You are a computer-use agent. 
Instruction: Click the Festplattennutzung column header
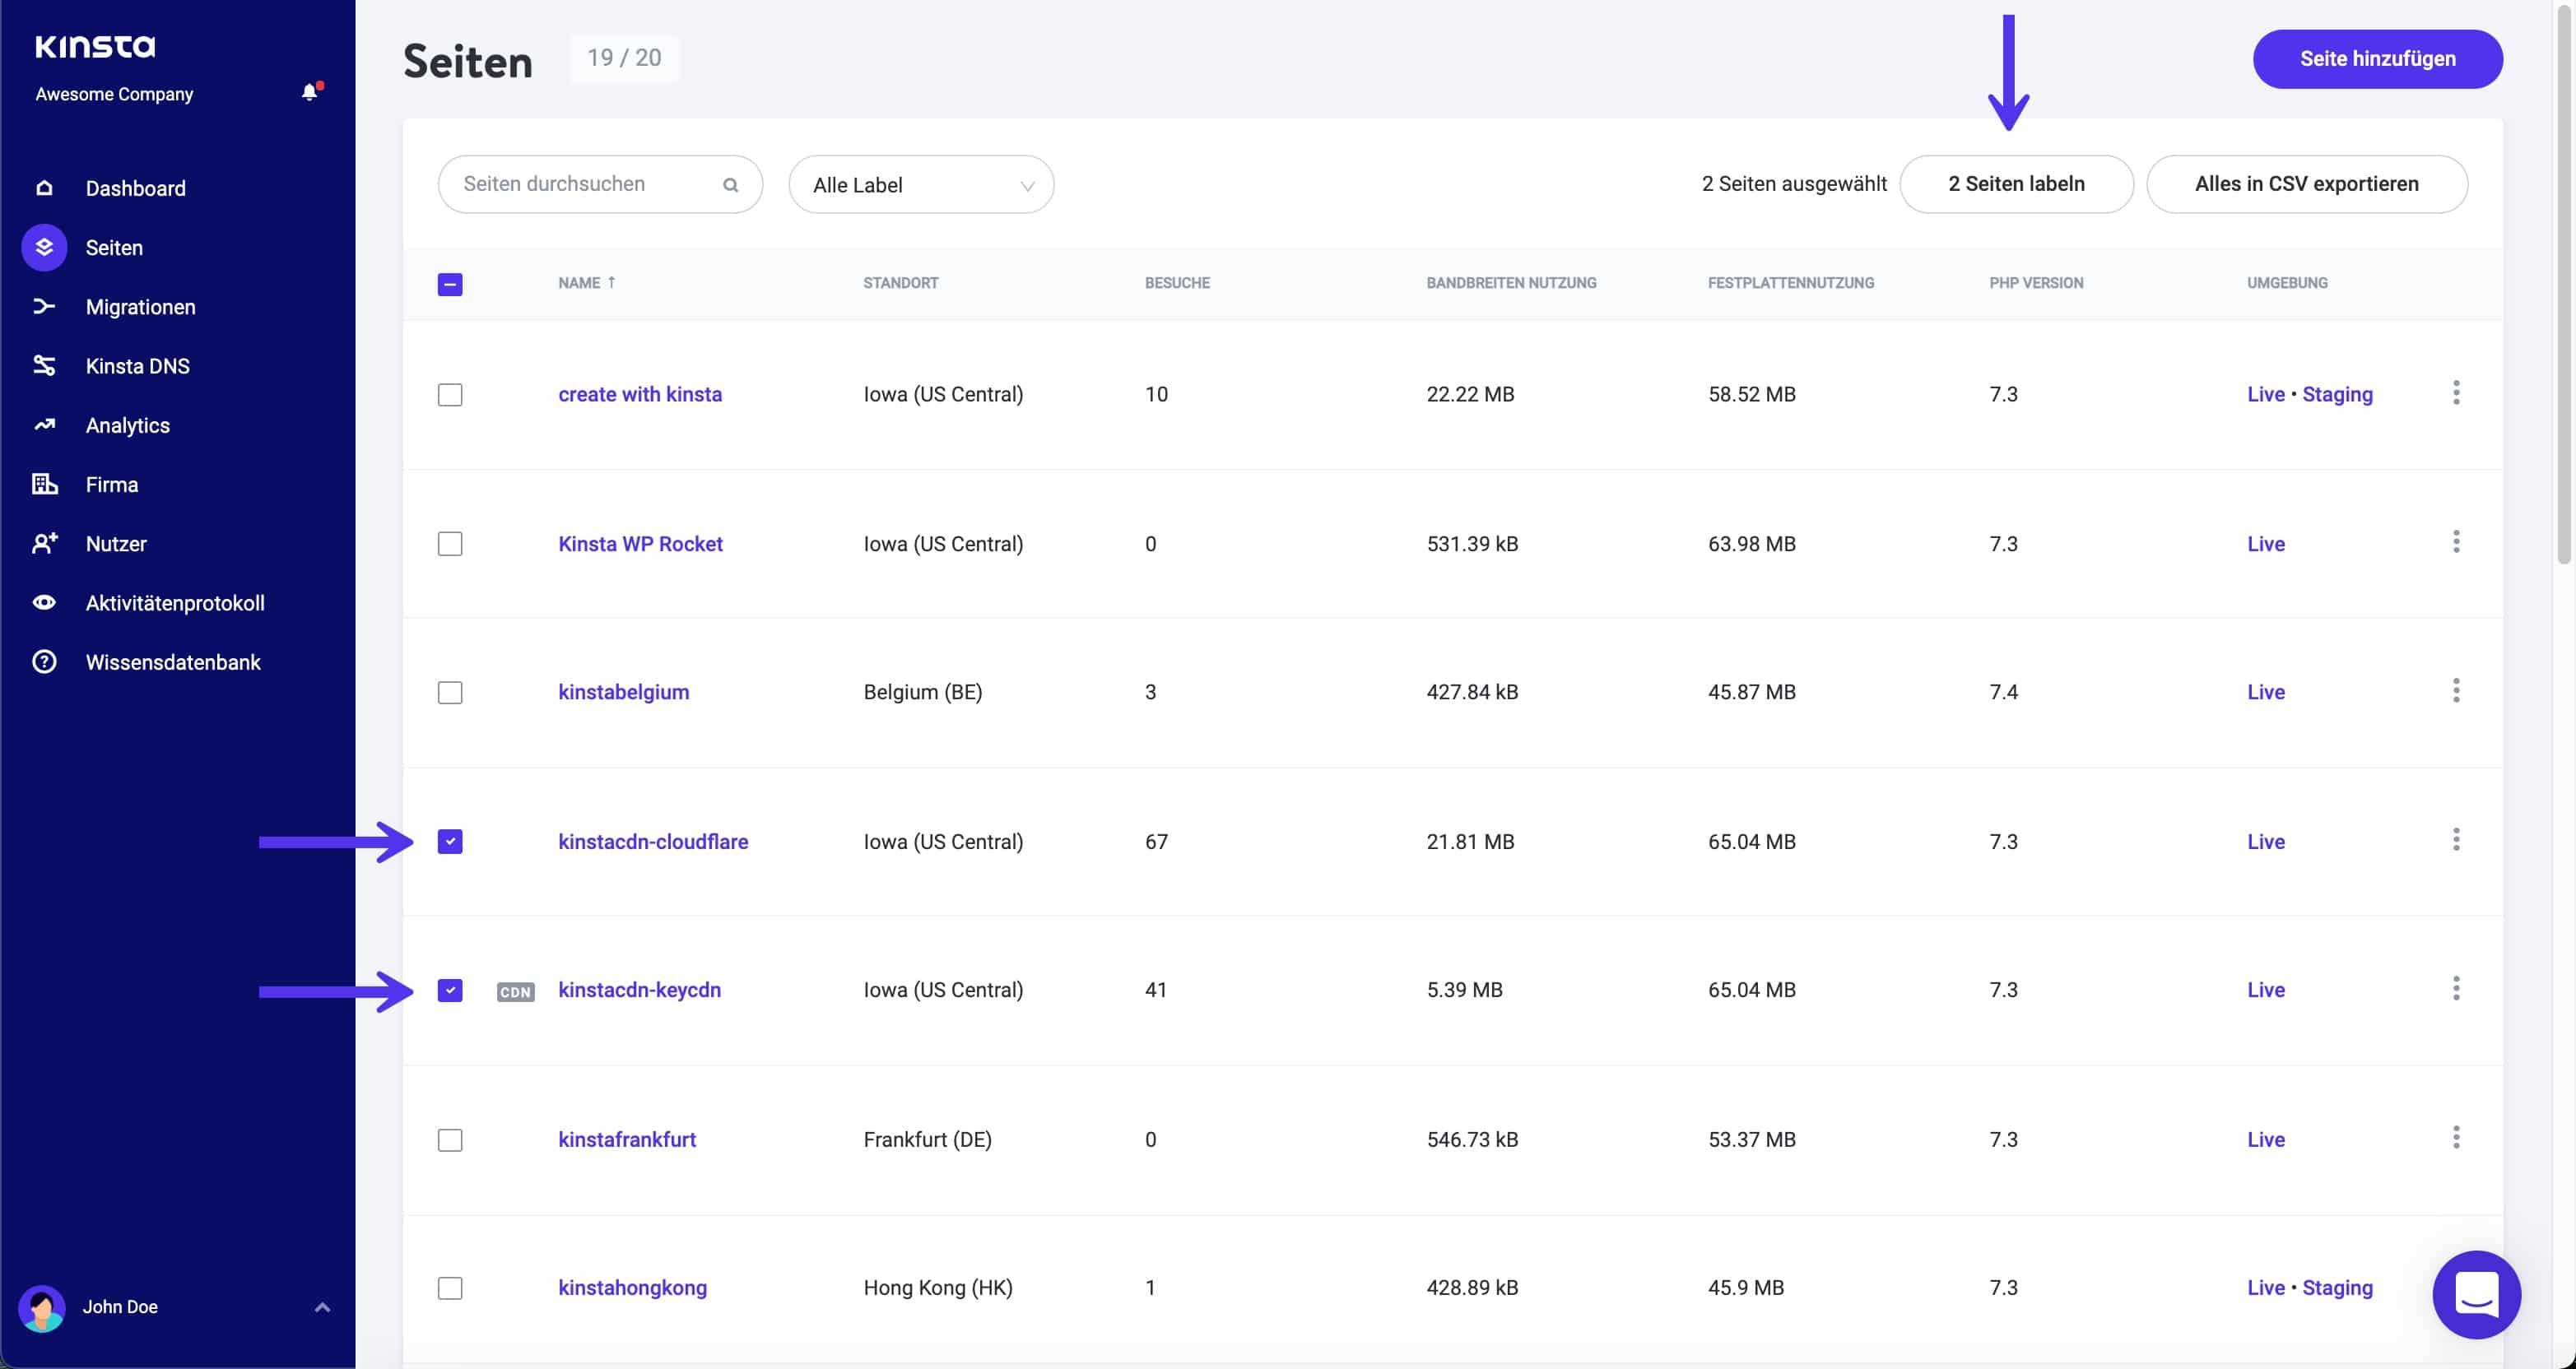click(1790, 283)
